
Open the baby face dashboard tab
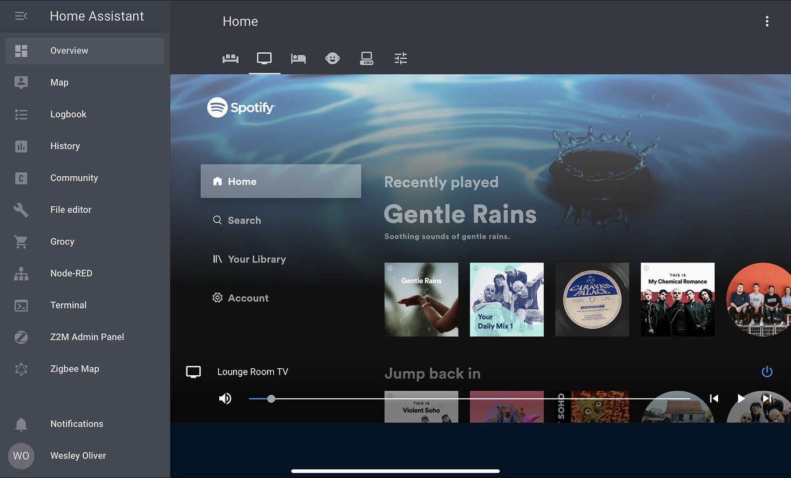pos(332,58)
